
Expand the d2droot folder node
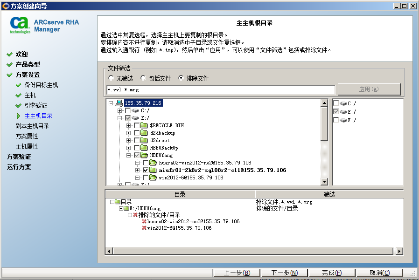click(x=128, y=140)
